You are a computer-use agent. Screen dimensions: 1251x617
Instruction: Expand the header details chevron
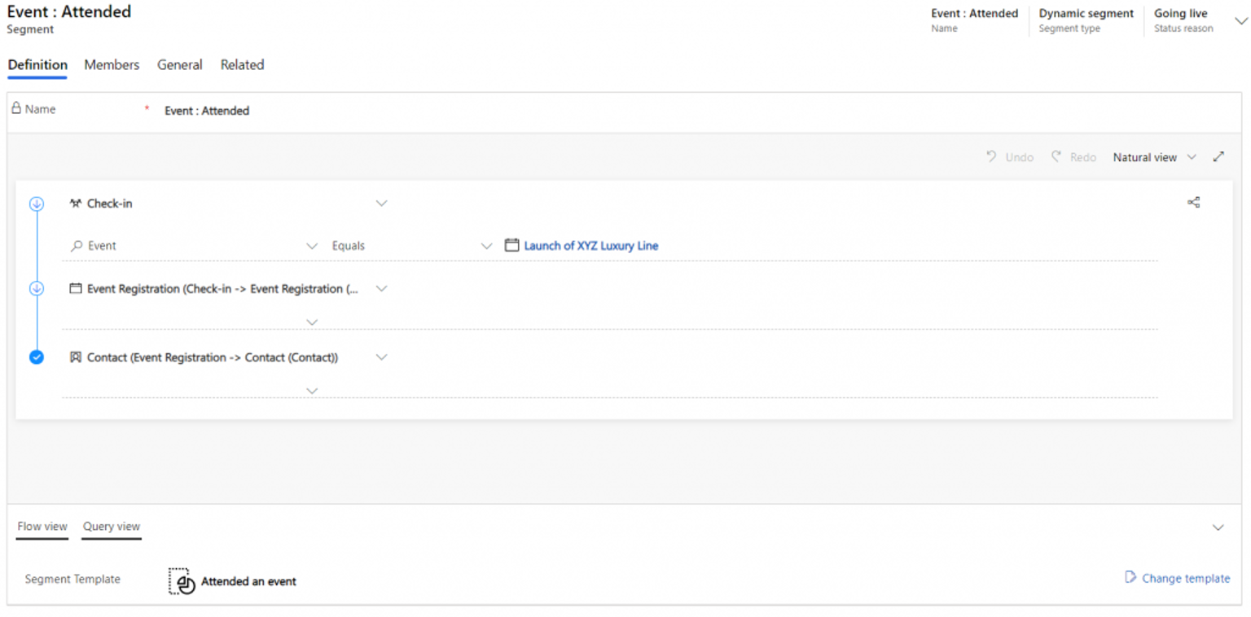click(x=1240, y=21)
